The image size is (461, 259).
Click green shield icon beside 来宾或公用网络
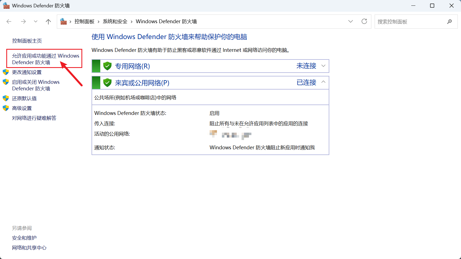(107, 83)
